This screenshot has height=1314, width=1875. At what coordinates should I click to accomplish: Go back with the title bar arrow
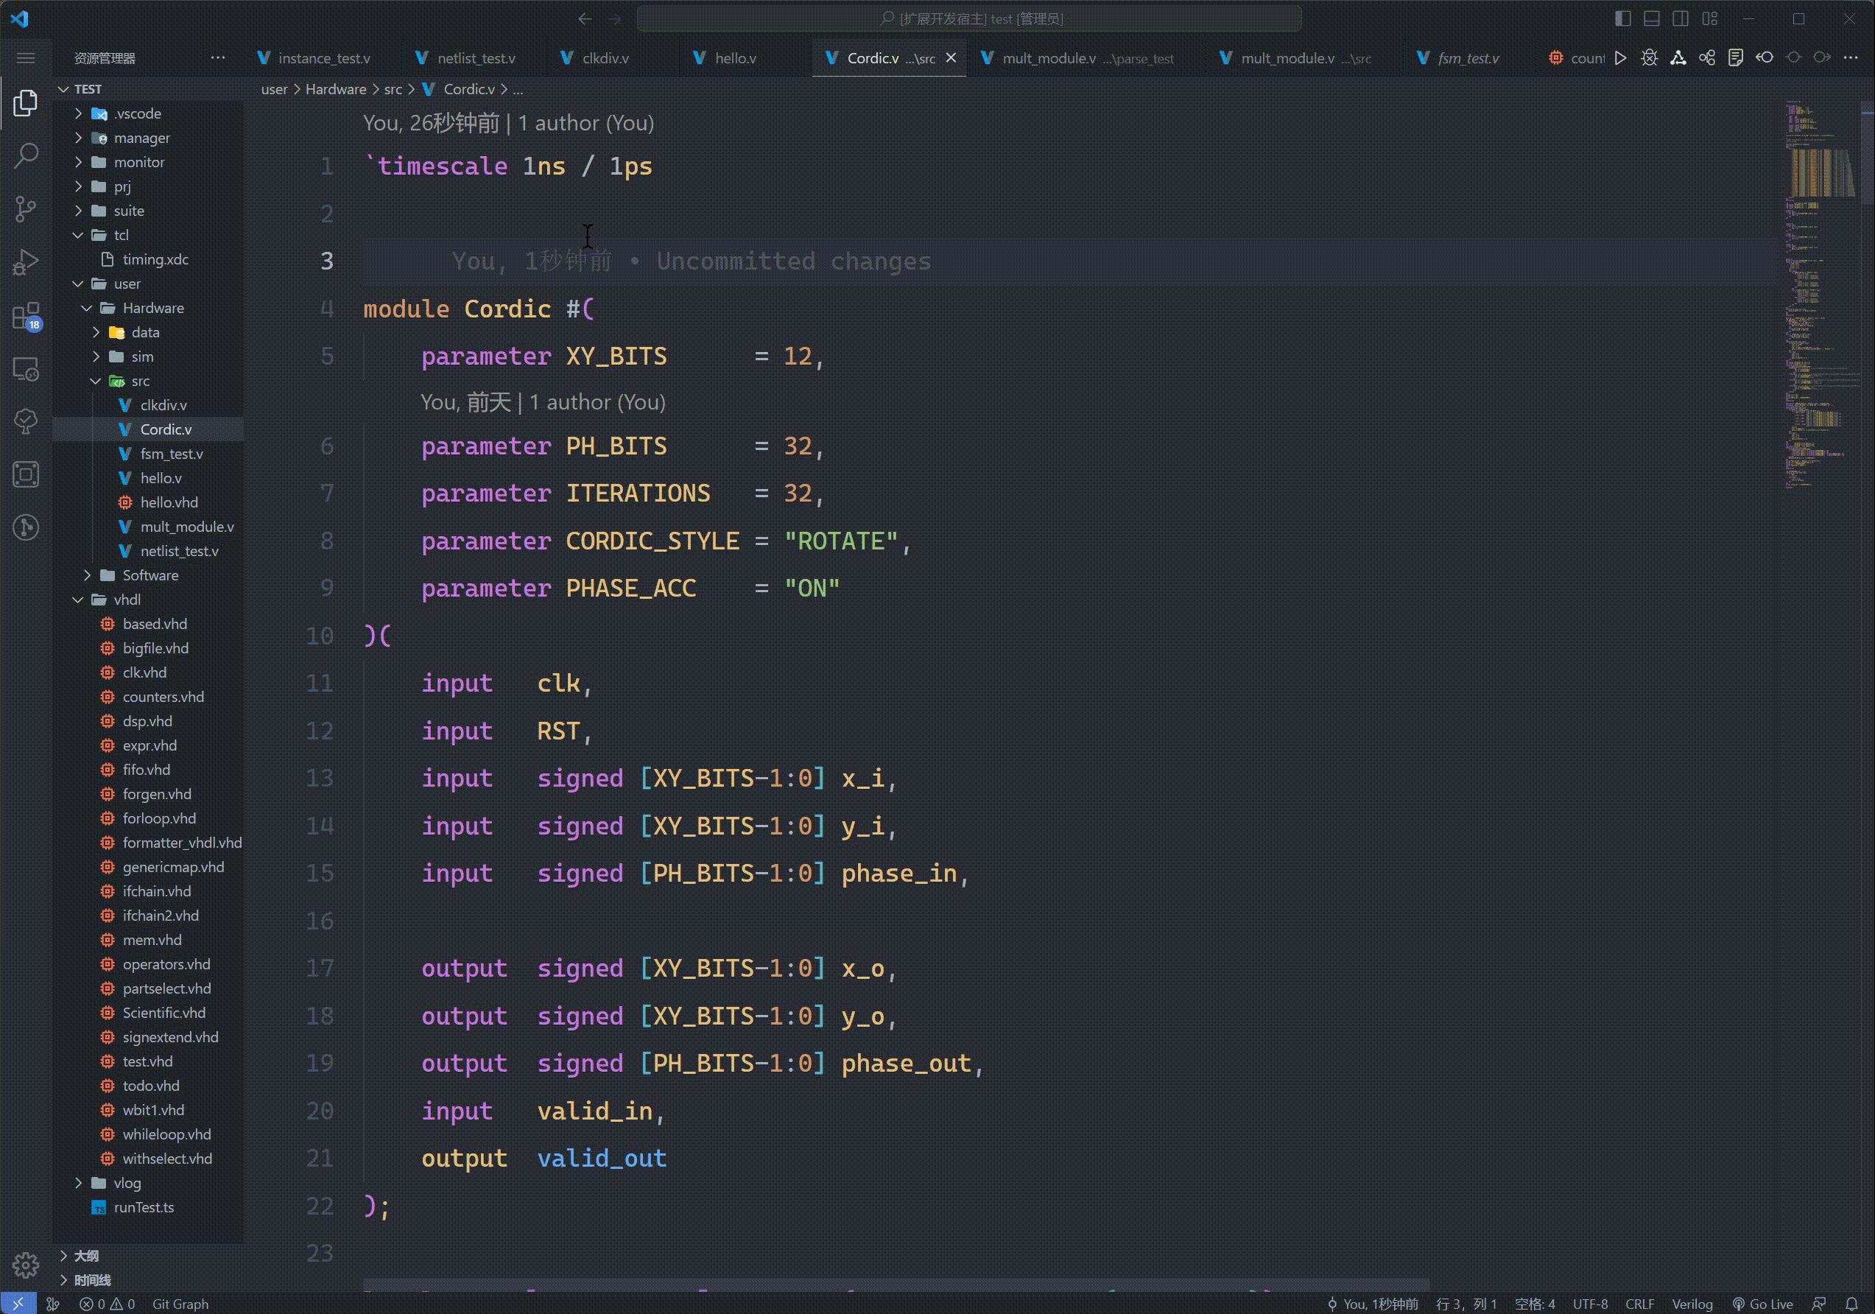585,19
